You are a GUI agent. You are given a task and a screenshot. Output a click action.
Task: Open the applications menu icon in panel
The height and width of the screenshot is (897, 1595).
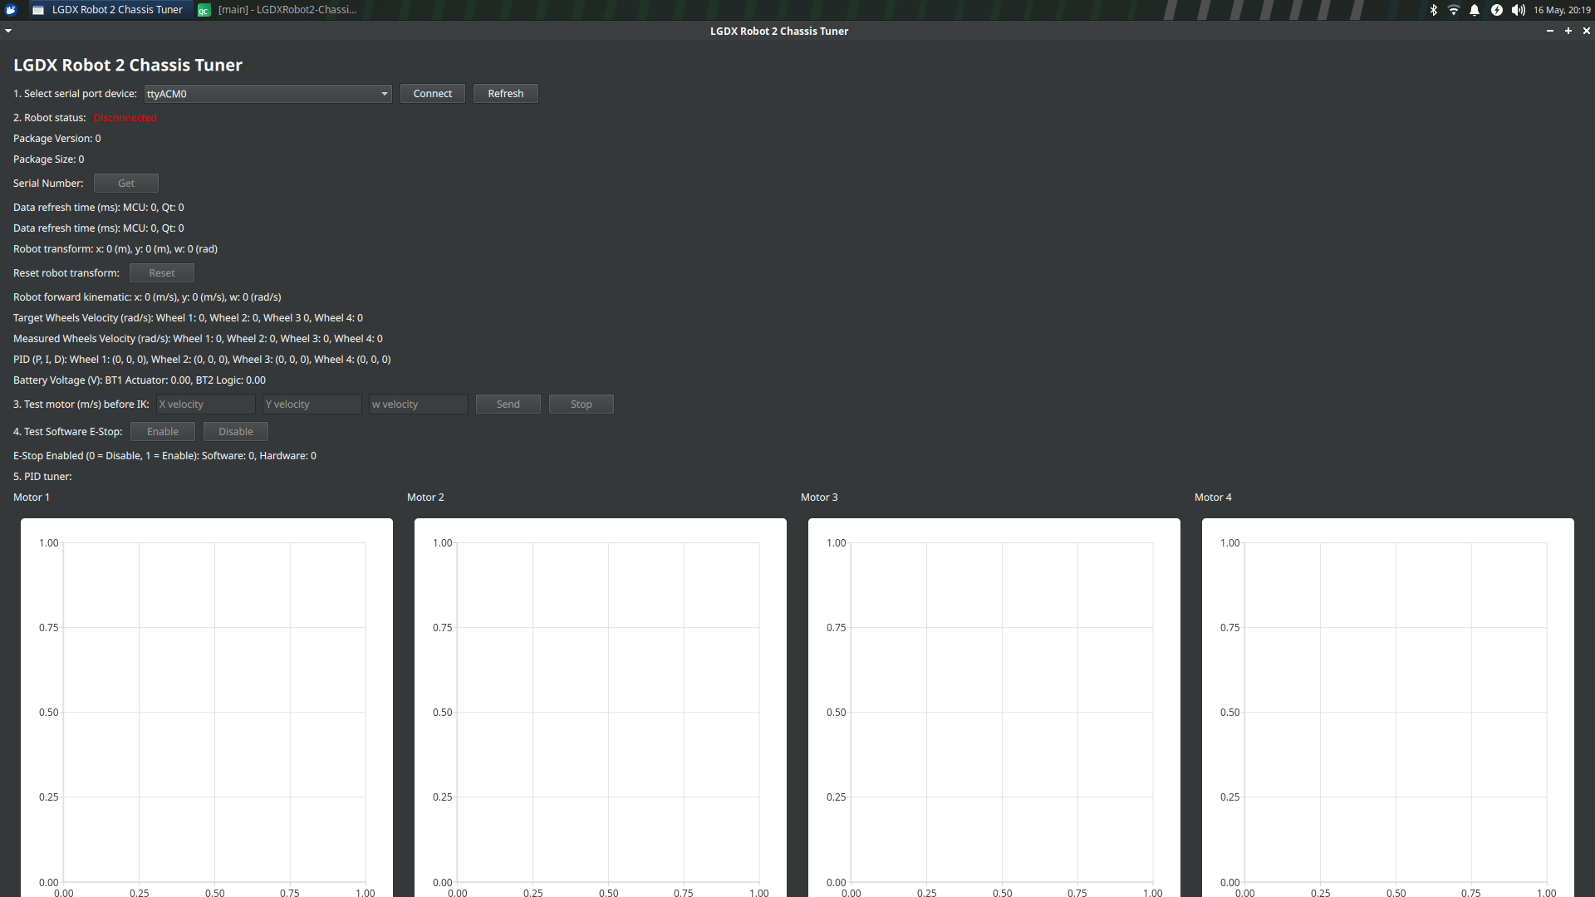point(11,10)
